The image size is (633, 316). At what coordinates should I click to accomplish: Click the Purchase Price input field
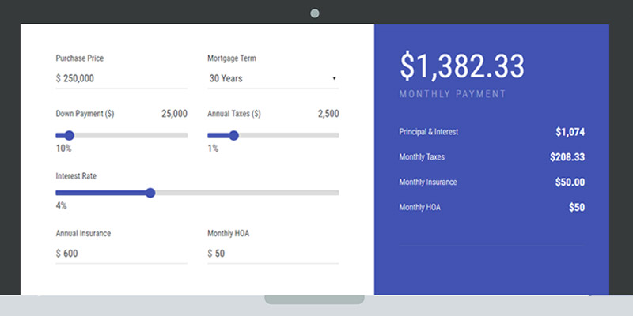[122, 78]
